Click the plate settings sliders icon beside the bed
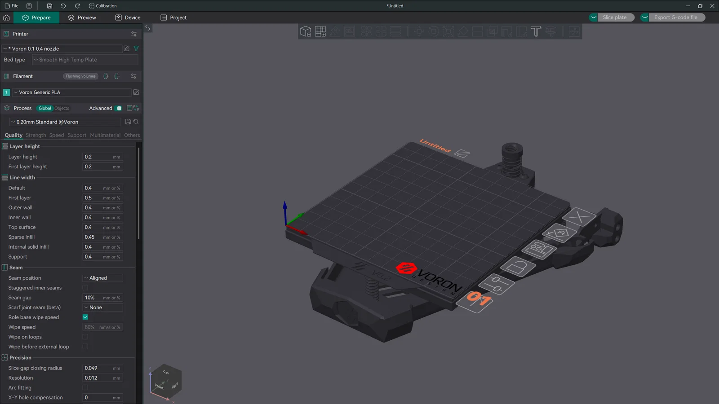719x404 pixels. pyautogui.click(x=496, y=284)
